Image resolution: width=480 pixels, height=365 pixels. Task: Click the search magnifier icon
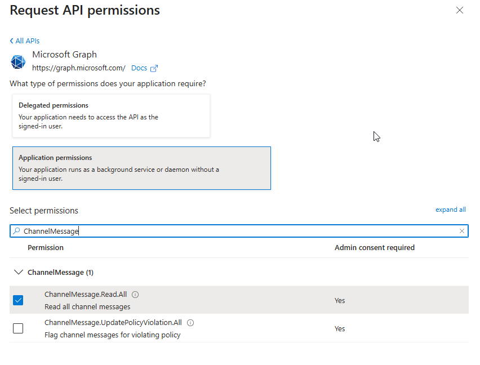pos(16,231)
